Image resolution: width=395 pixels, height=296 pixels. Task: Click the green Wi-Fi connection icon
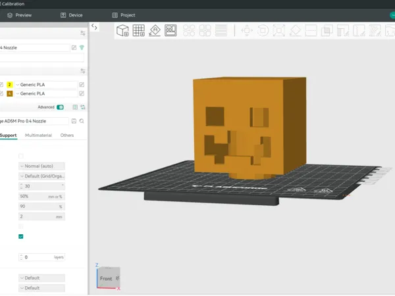[x=82, y=47]
